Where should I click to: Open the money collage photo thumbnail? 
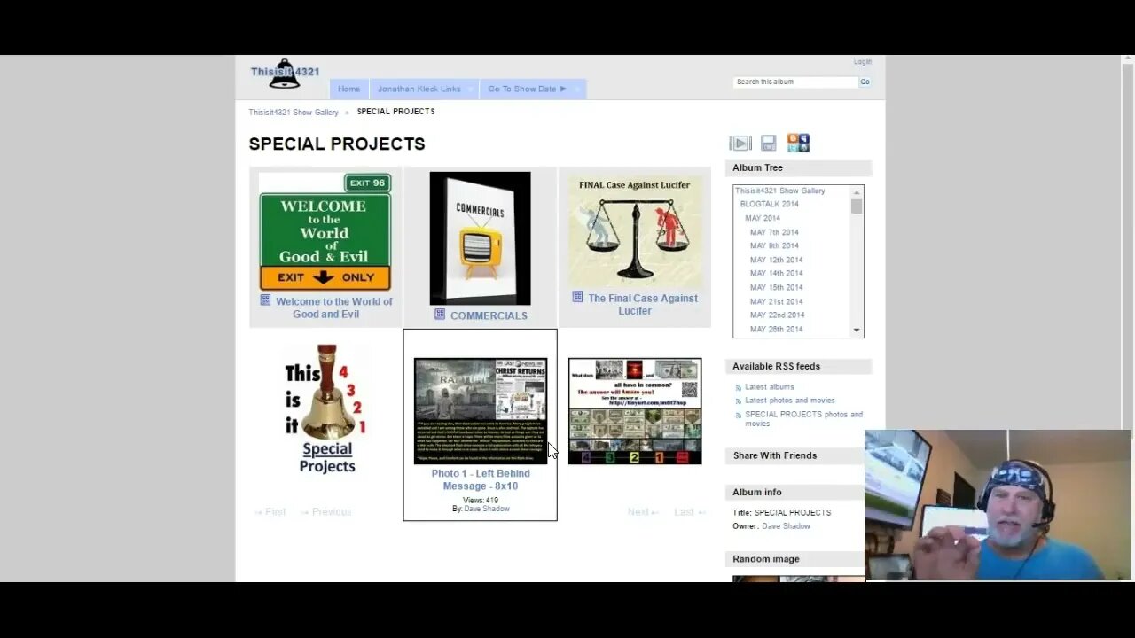click(635, 410)
